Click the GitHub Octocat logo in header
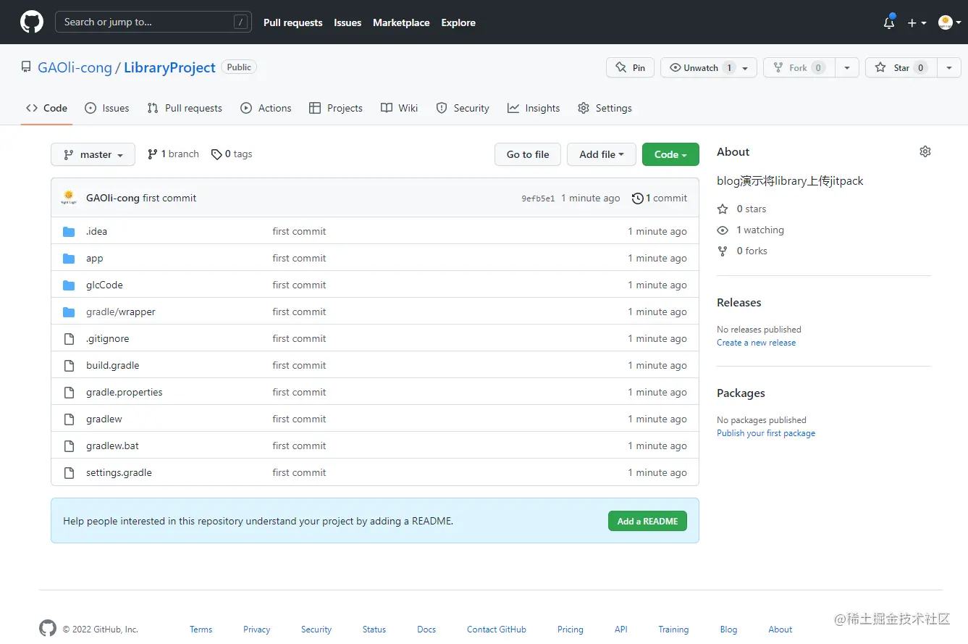The image size is (968, 644). point(32,22)
